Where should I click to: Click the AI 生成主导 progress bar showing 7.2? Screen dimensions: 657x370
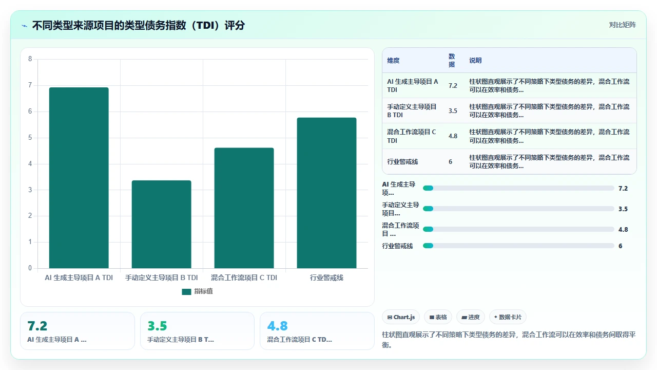pyautogui.click(x=518, y=188)
